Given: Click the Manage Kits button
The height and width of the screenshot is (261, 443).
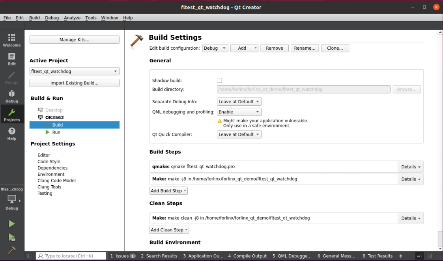Looking at the screenshot, I should (74, 40).
